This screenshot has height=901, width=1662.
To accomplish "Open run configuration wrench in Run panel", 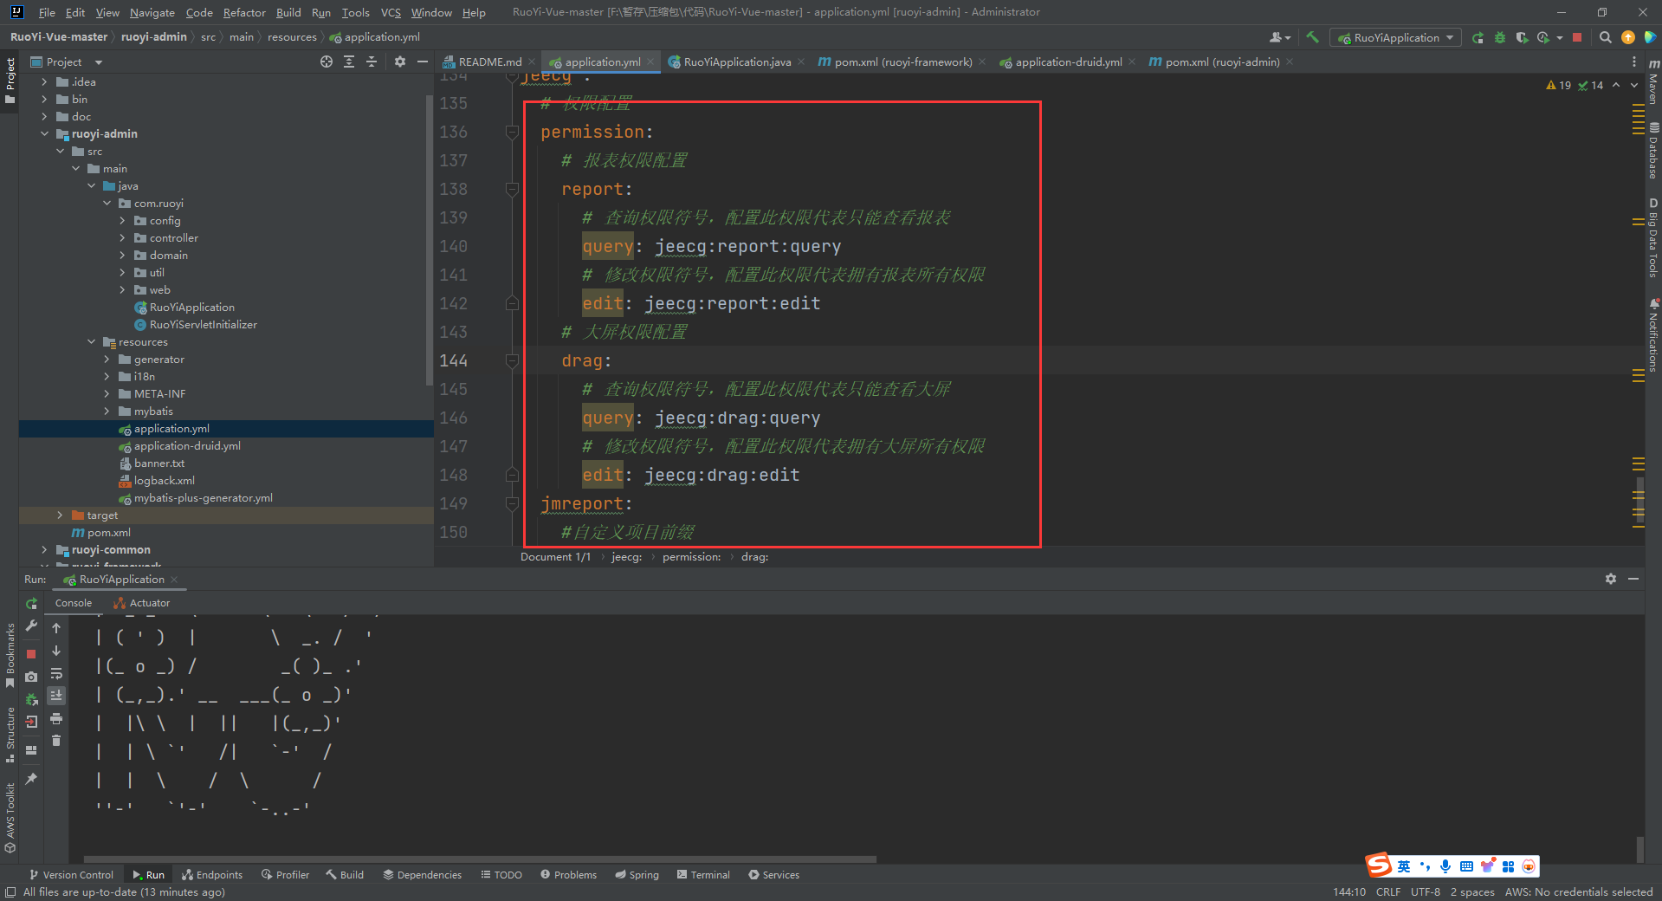I will point(32,626).
